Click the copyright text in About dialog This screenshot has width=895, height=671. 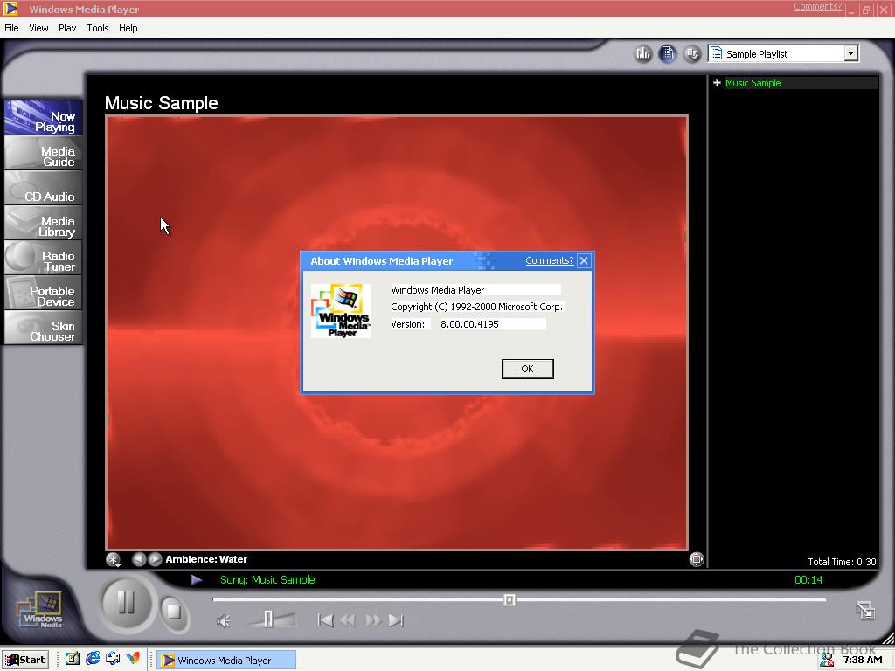(x=476, y=307)
